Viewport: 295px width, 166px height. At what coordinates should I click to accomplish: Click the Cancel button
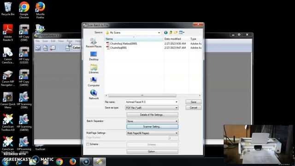(194, 107)
